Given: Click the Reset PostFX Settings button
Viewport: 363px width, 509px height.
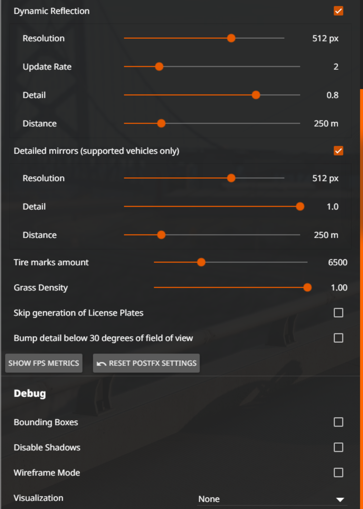Looking at the screenshot, I should point(146,363).
